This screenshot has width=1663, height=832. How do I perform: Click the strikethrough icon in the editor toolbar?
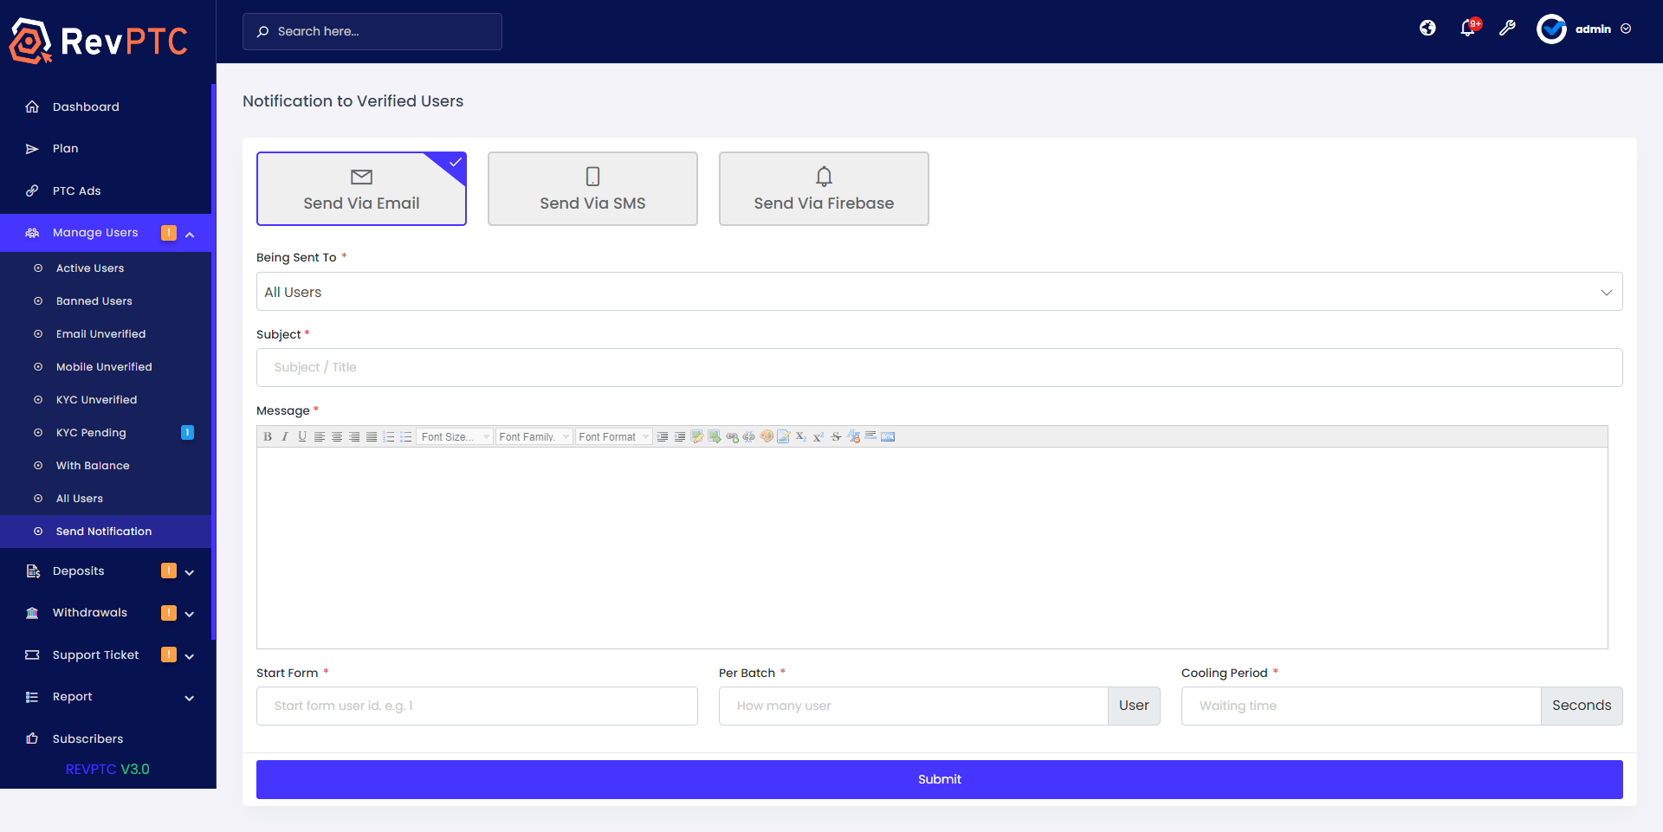(835, 436)
